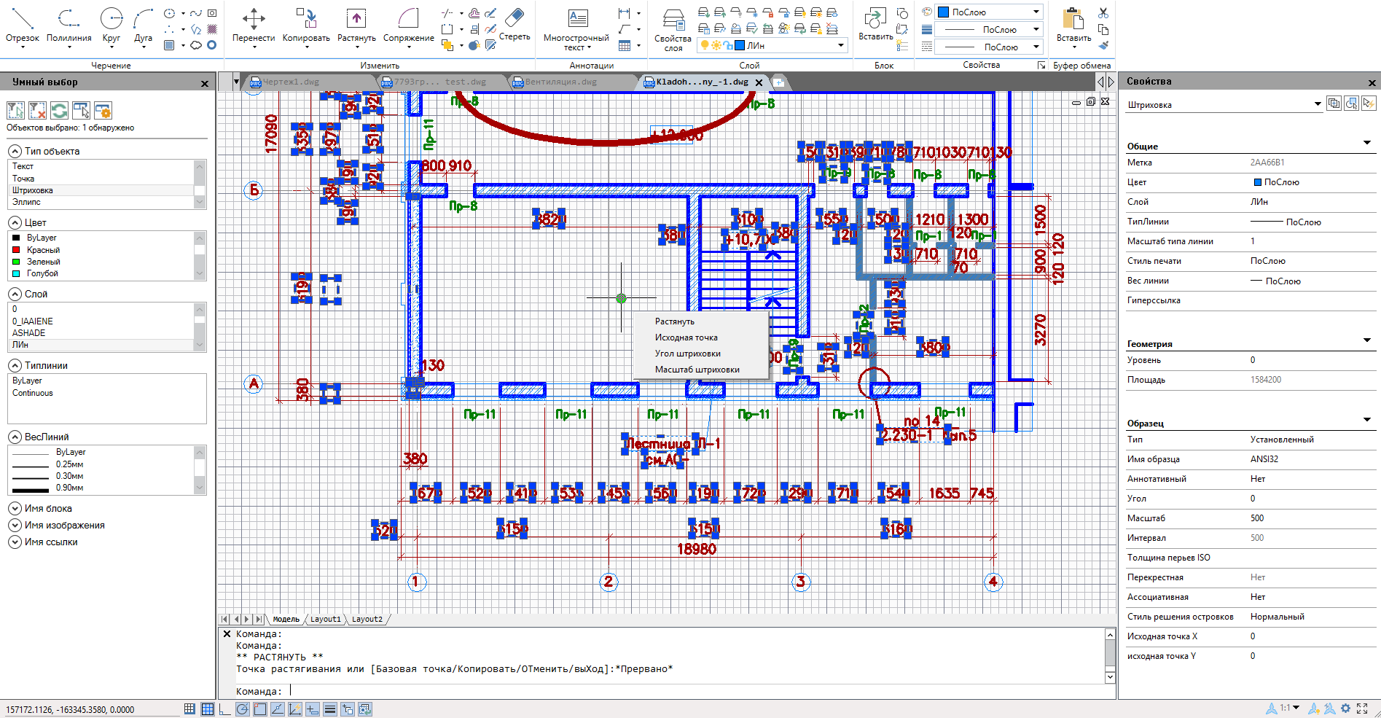Select Зеленый color in filter list
This screenshot has width=1381, height=718.
pyautogui.click(x=44, y=262)
